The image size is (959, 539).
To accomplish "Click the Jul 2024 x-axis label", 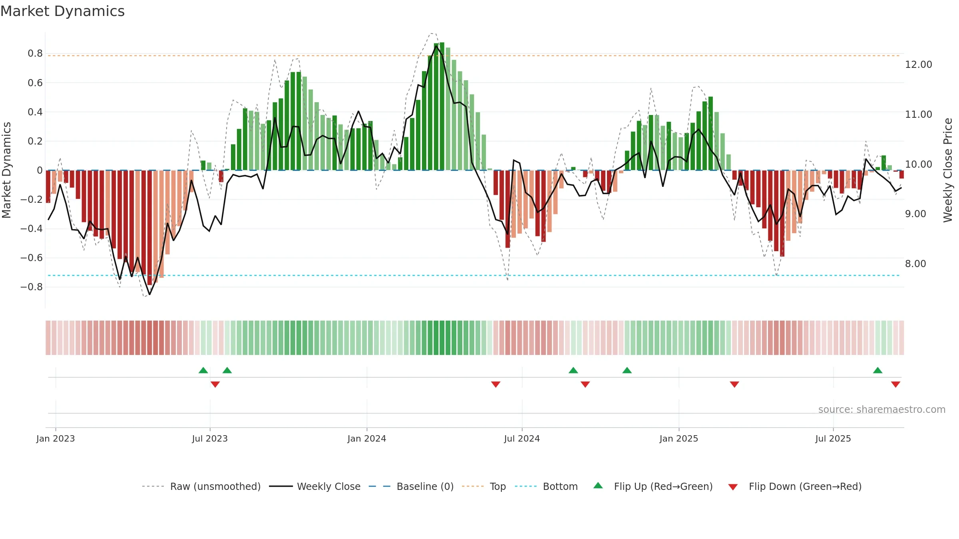I will 522,438.
